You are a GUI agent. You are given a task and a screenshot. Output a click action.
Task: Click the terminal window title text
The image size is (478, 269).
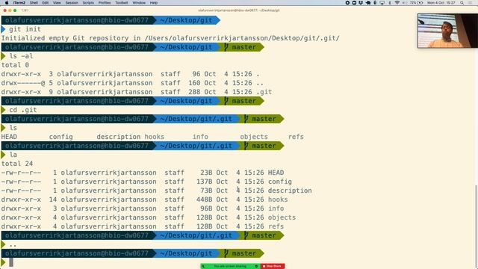click(239, 10)
